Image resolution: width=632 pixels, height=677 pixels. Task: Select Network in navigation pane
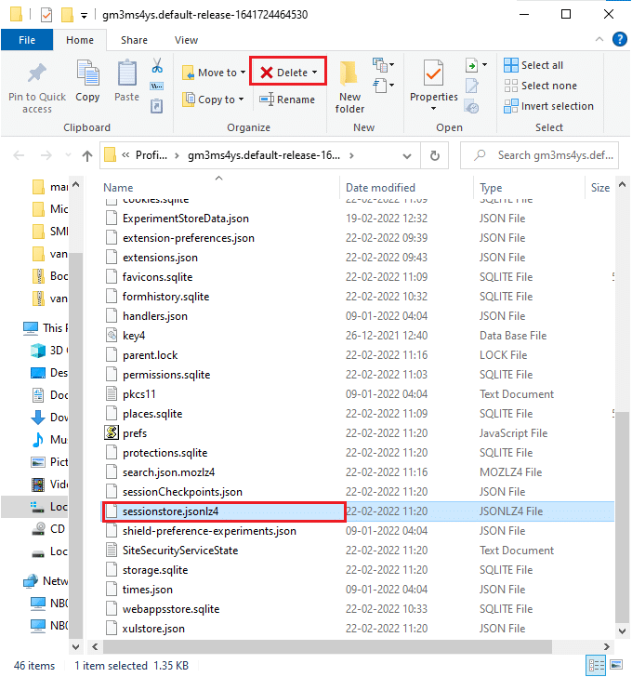[46, 580]
